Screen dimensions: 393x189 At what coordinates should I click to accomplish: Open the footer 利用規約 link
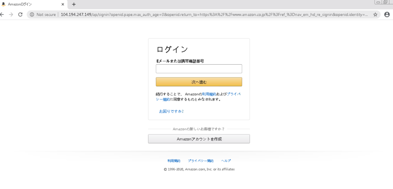(174, 161)
